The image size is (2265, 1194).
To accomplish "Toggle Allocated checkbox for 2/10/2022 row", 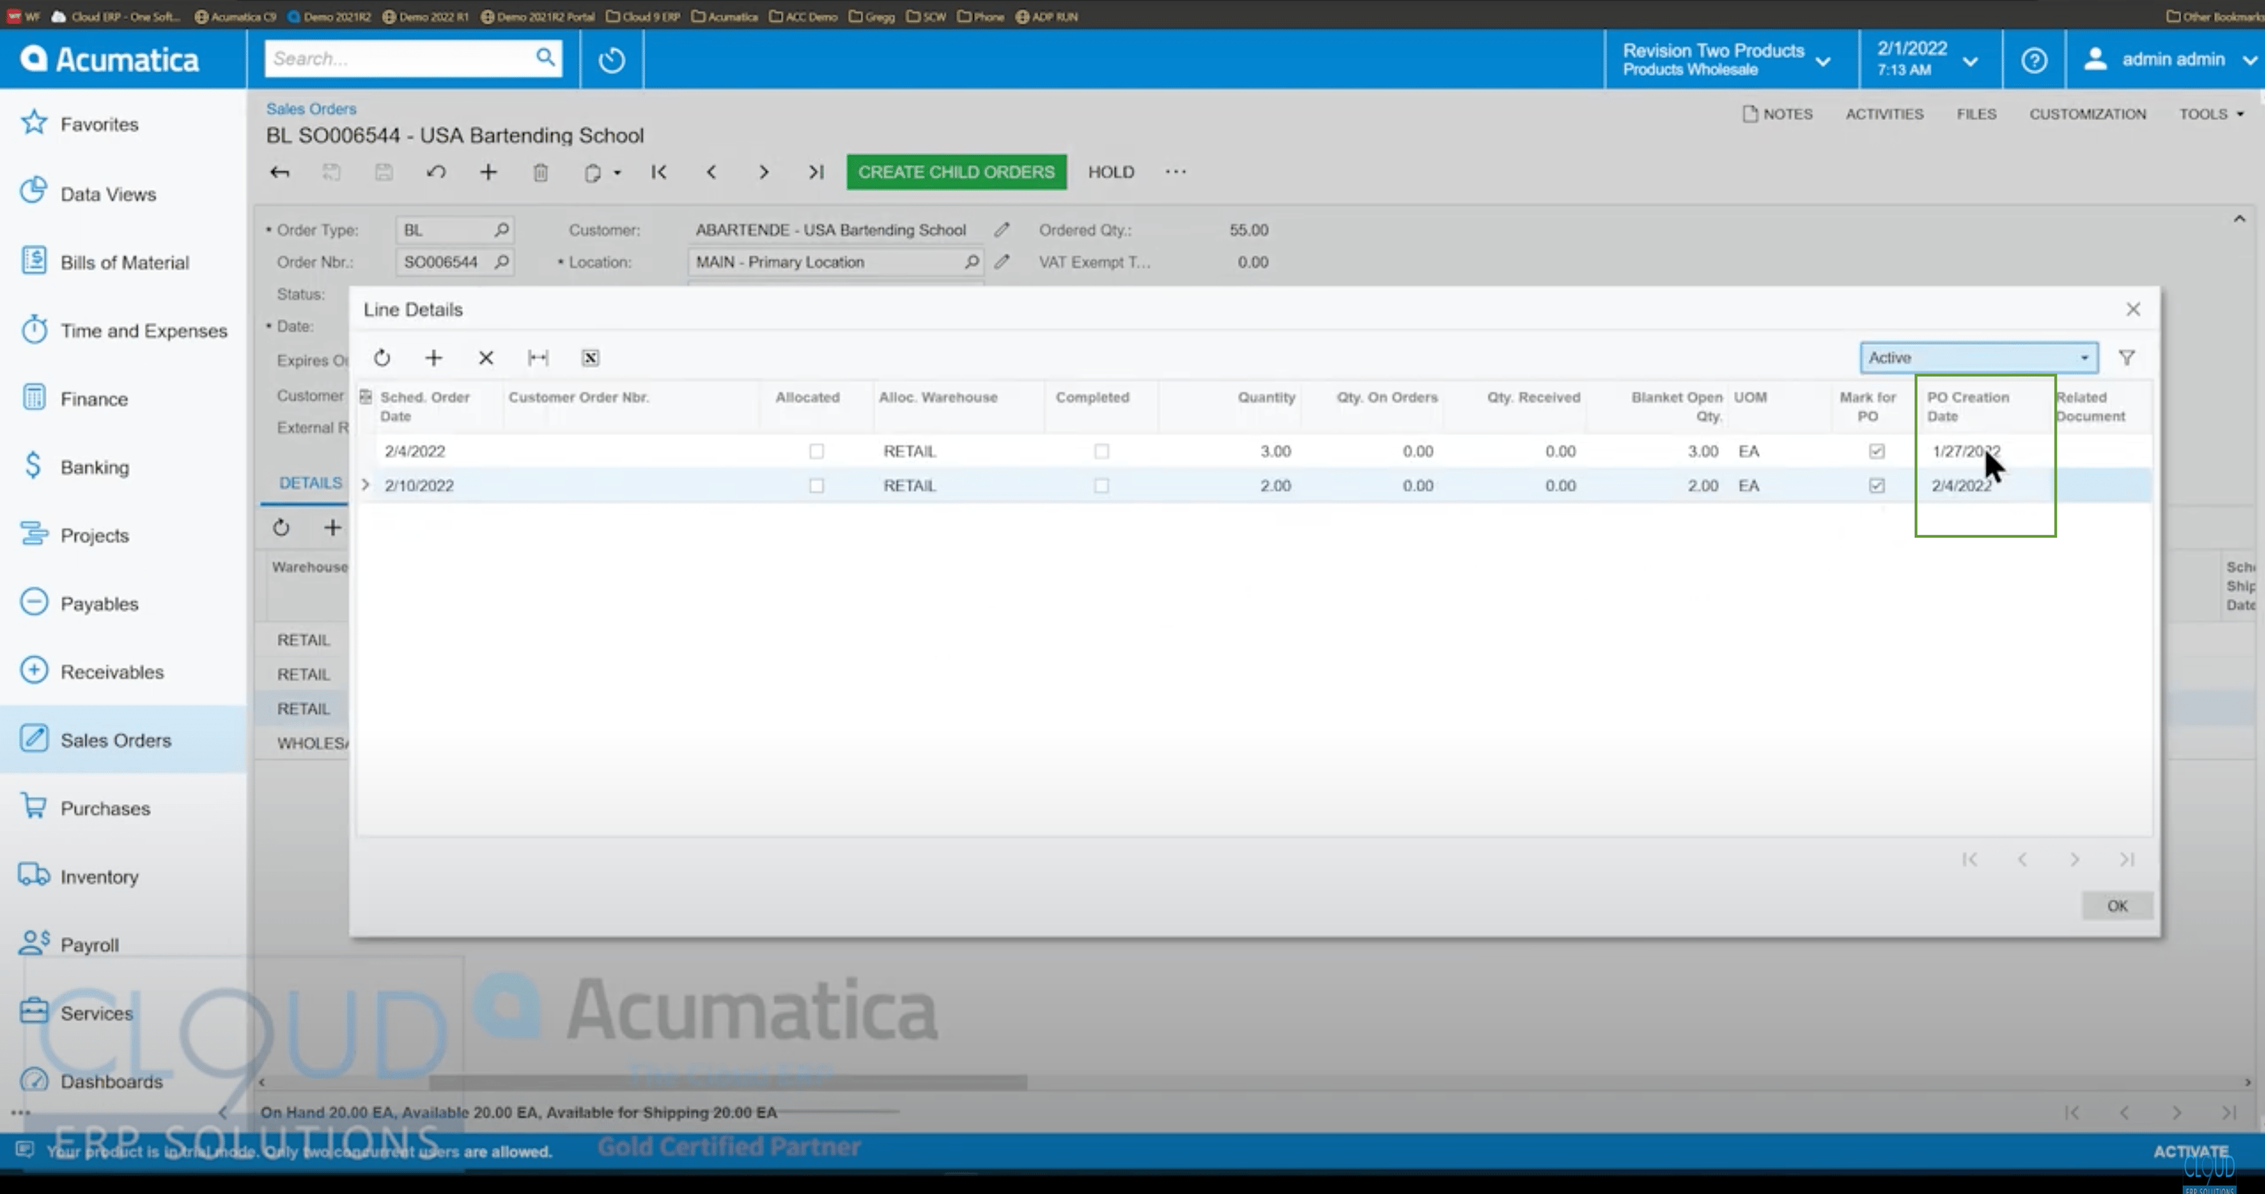I will pos(816,485).
